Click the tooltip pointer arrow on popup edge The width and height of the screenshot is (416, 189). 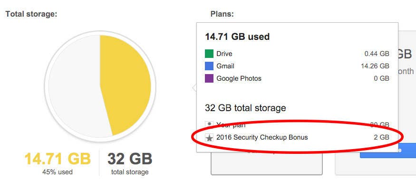[x=194, y=88]
